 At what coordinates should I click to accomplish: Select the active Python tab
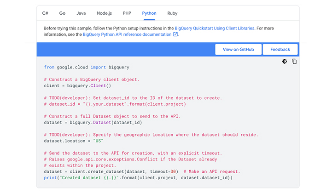point(149,13)
